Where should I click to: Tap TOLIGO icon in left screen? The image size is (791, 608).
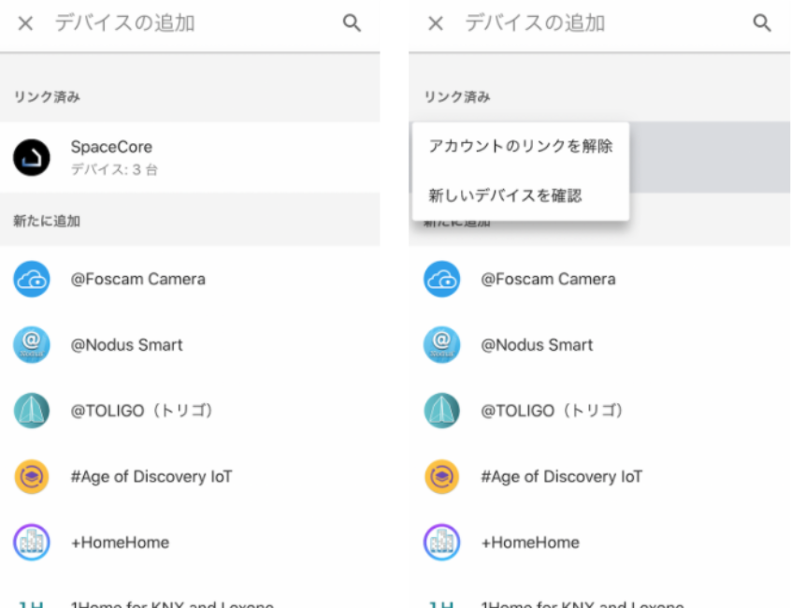(31, 411)
